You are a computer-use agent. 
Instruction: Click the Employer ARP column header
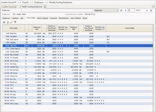pyautogui.click(x=74, y=28)
